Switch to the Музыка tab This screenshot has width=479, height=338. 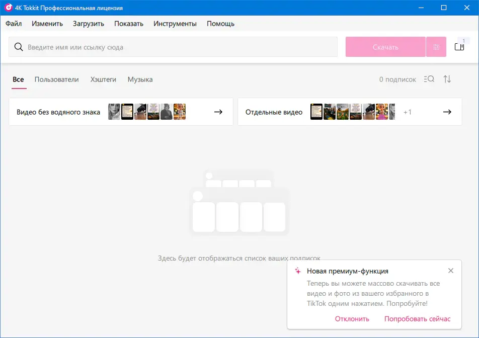pyautogui.click(x=140, y=79)
